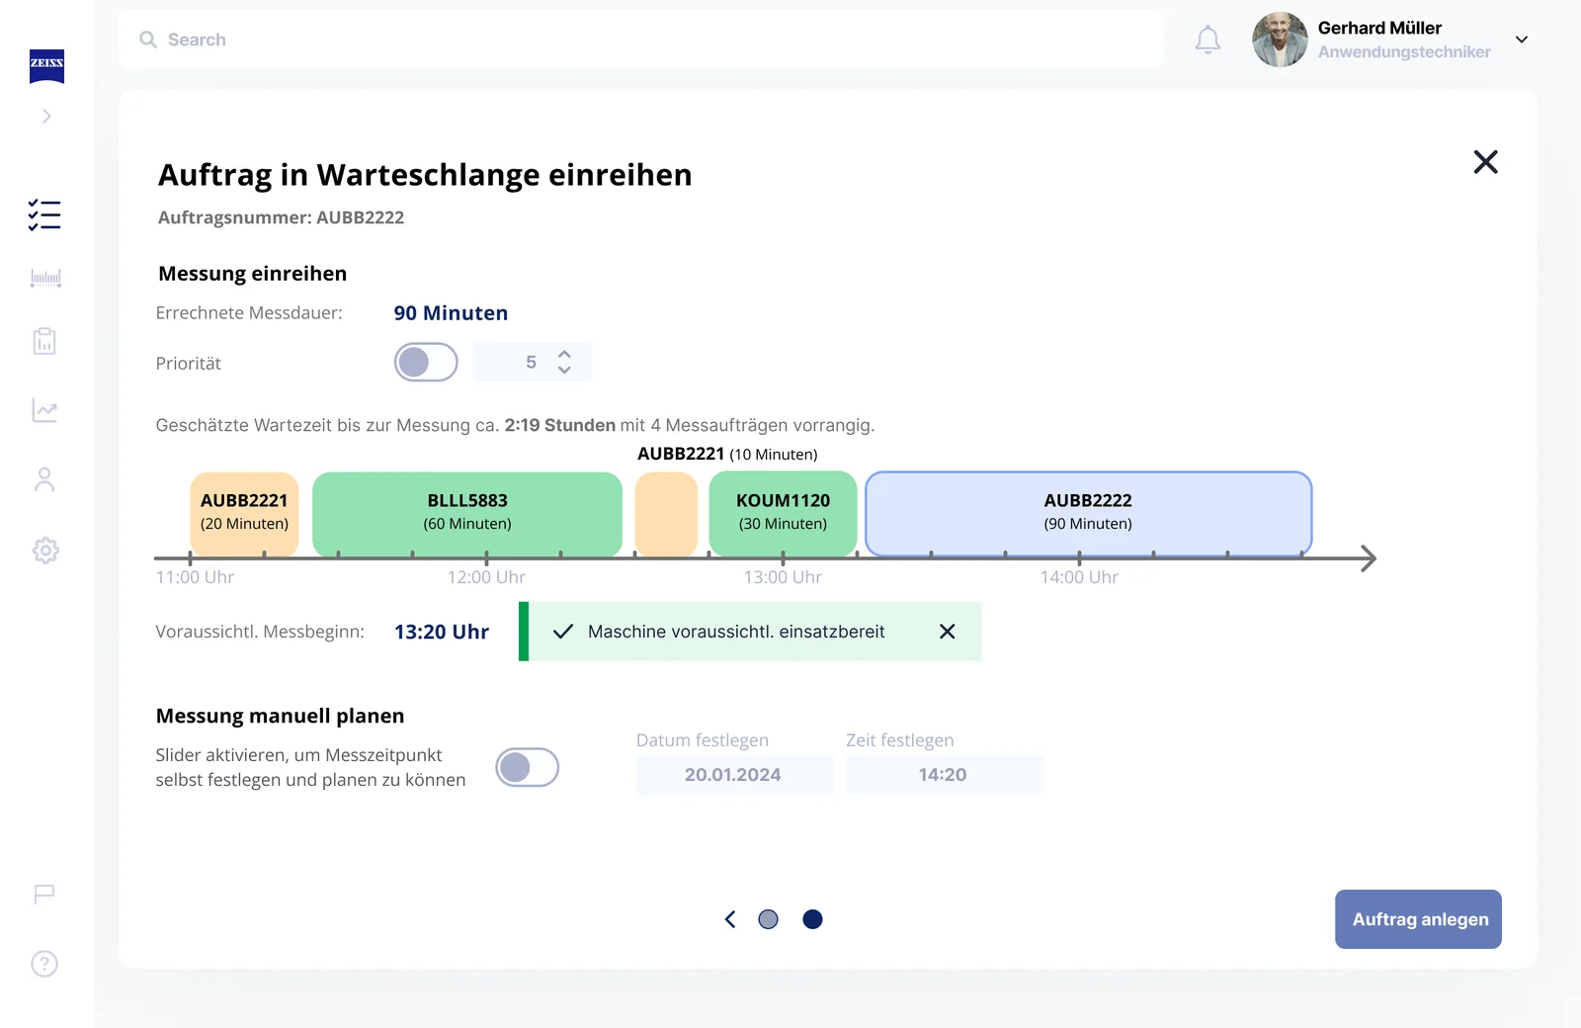Select the second pagination dot

pyautogui.click(x=812, y=919)
